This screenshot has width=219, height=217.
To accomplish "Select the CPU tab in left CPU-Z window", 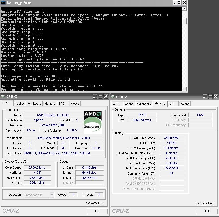I will pos(6,103).
